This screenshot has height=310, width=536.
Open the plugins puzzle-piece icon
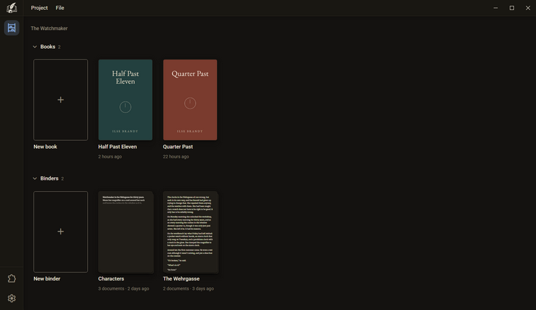point(11,279)
